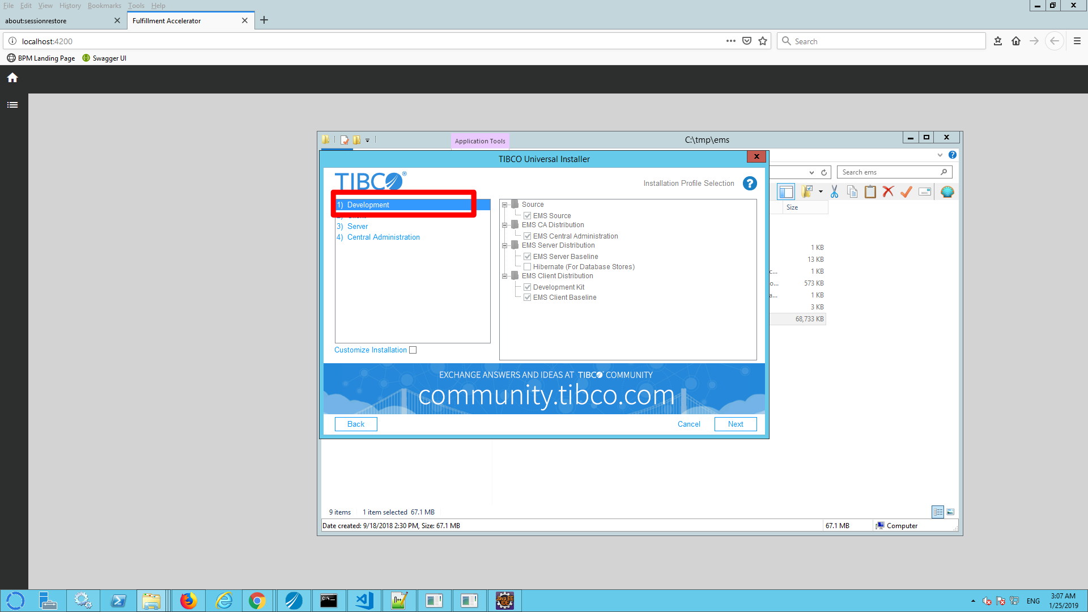Collapse the EMS CA Distribution tree node
This screenshot has width=1088, height=612.
[504, 225]
